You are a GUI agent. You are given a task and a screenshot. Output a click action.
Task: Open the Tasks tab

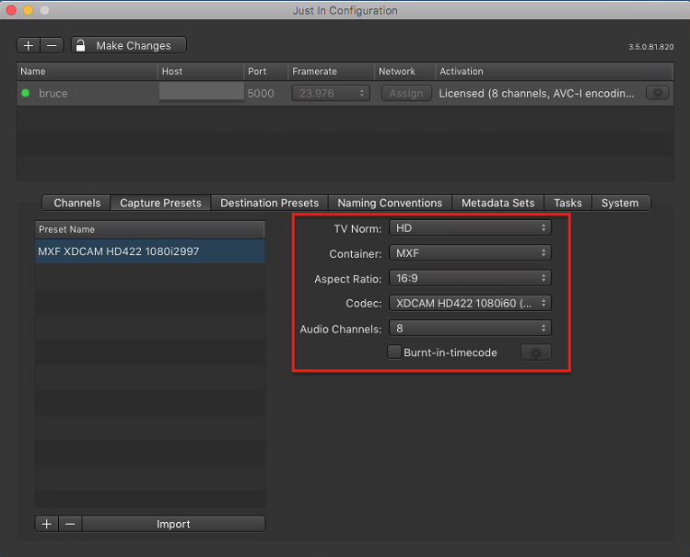(567, 203)
